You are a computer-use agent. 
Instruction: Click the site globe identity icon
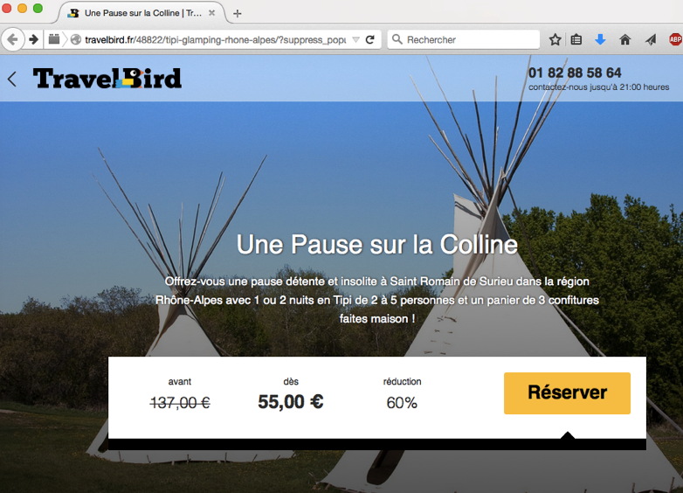(76, 39)
